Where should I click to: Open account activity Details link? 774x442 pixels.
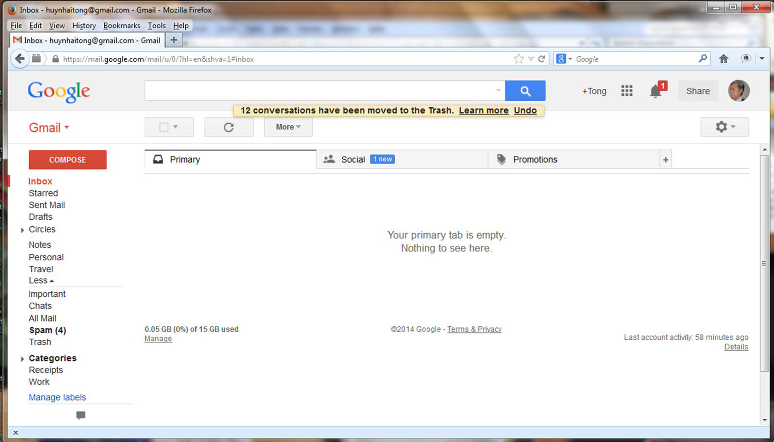[736, 347]
